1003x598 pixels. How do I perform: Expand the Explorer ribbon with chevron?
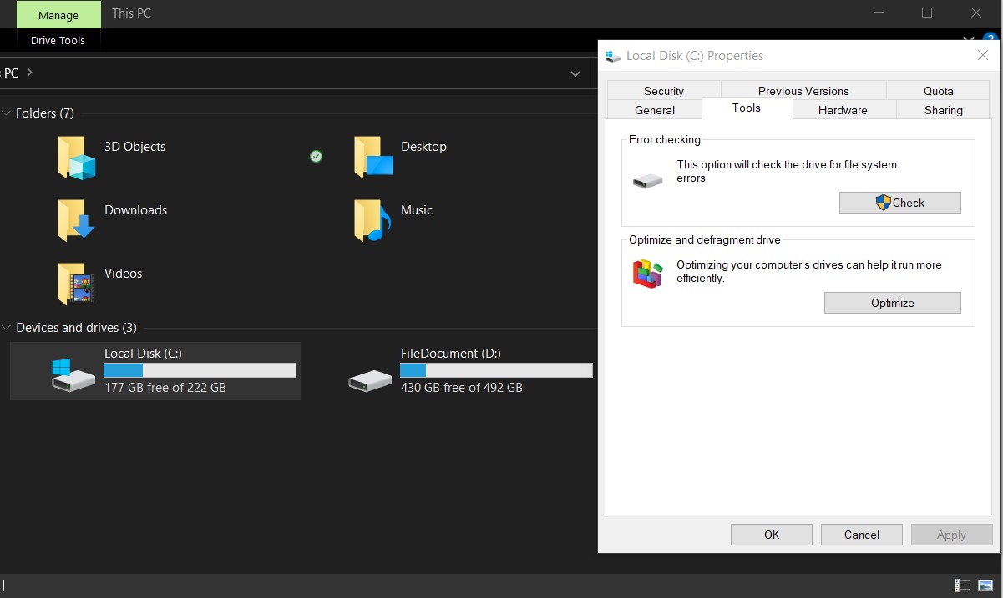pyautogui.click(x=969, y=38)
